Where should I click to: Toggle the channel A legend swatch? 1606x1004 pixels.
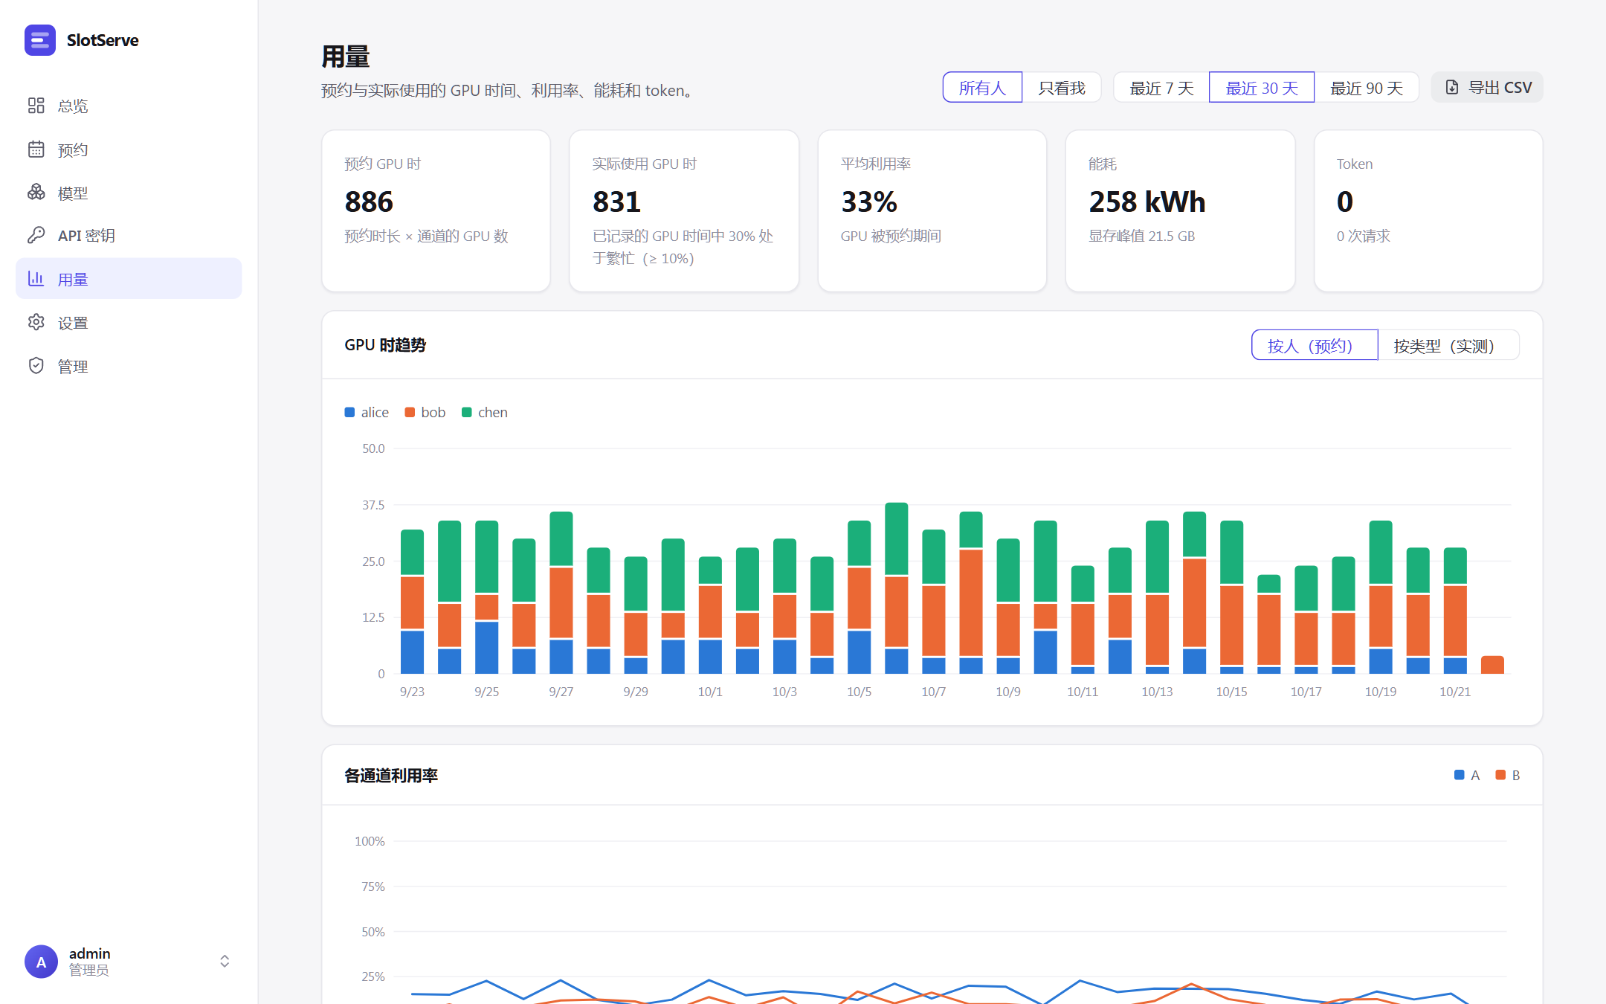[x=1460, y=775]
